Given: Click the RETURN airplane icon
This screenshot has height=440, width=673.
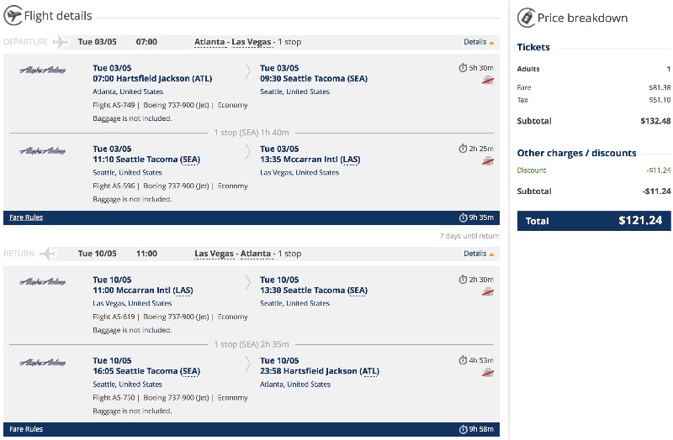Looking at the screenshot, I should click(x=48, y=254).
